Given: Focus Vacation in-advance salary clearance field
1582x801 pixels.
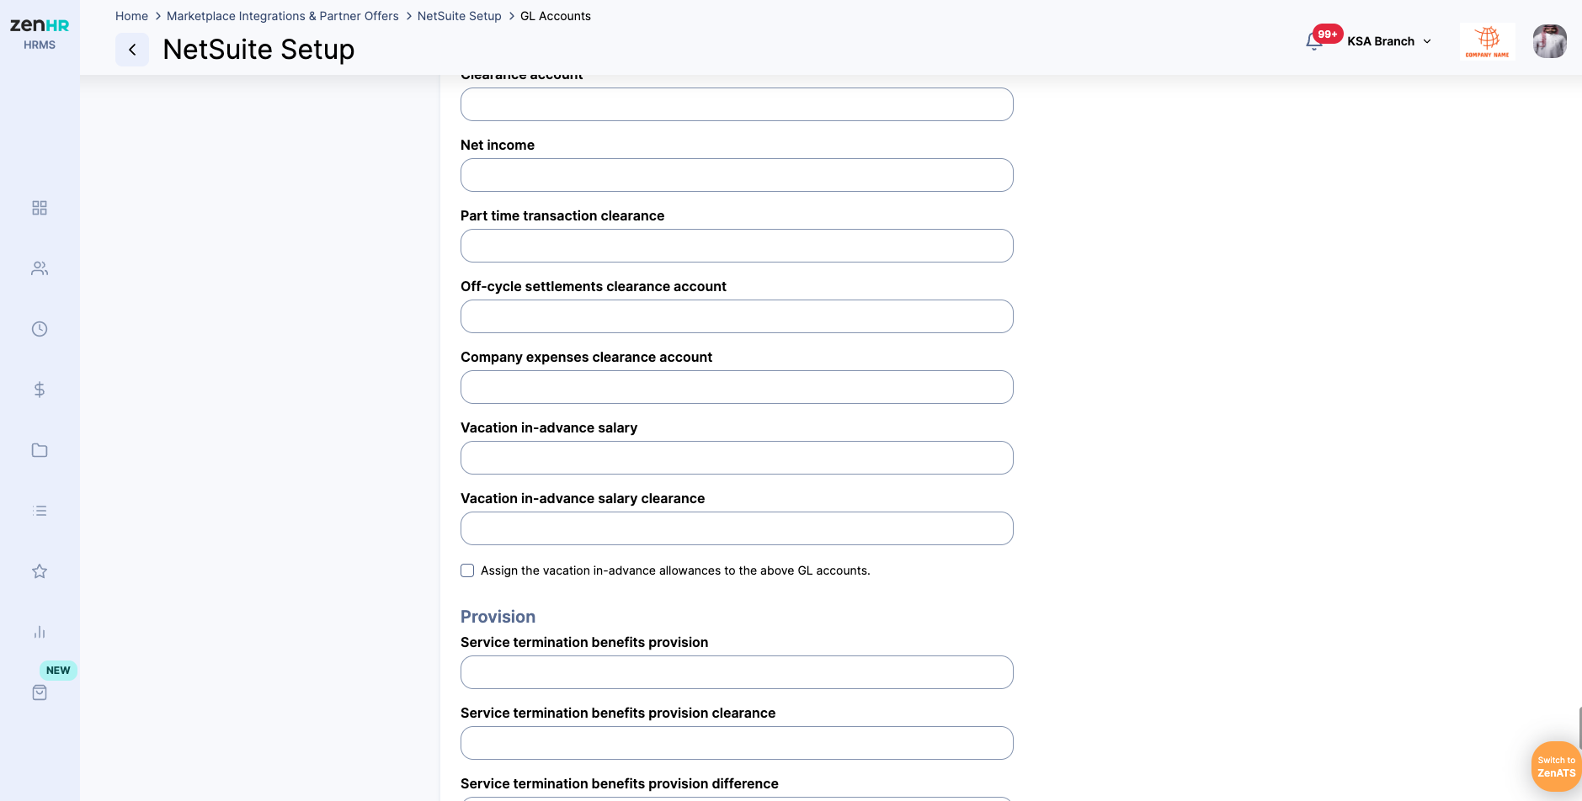Looking at the screenshot, I should click(x=737, y=528).
